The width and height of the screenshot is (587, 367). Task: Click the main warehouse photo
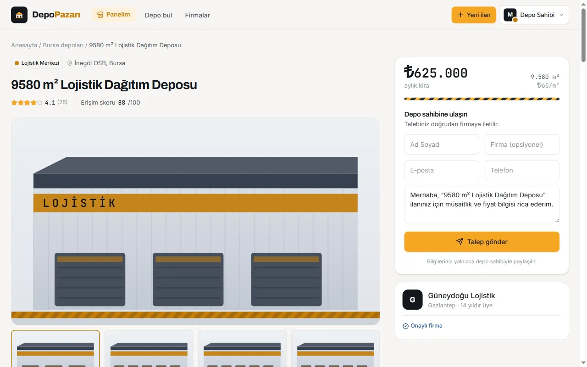coord(195,221)
